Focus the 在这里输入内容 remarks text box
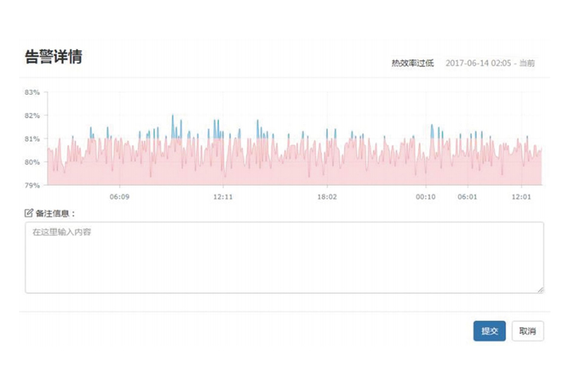The image size is (569, 384). point(284,257)
